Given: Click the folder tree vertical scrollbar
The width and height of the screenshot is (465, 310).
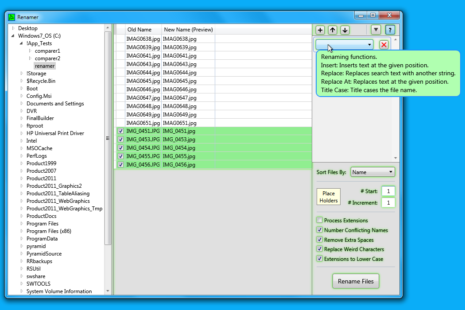Looking at the screenshot, I should 108,133.
